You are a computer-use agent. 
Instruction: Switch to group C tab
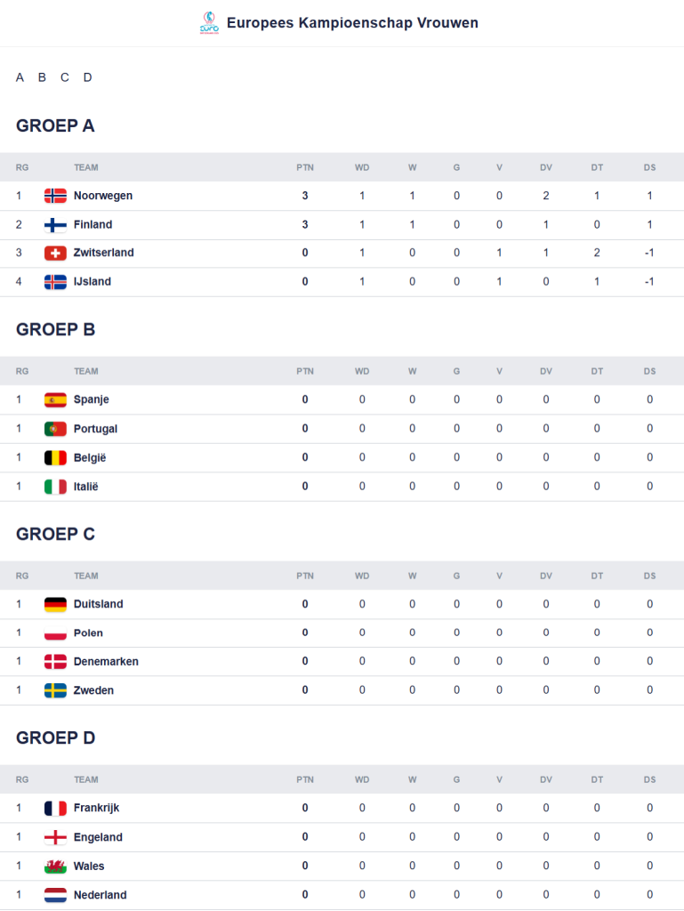click(x=65, y=77)
